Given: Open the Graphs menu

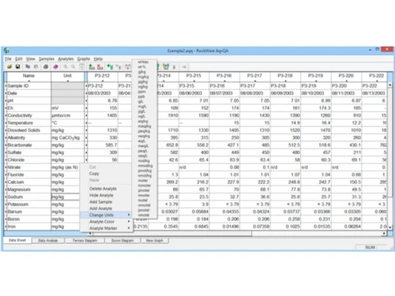Looking at the screenshot, I should point(84,58).
